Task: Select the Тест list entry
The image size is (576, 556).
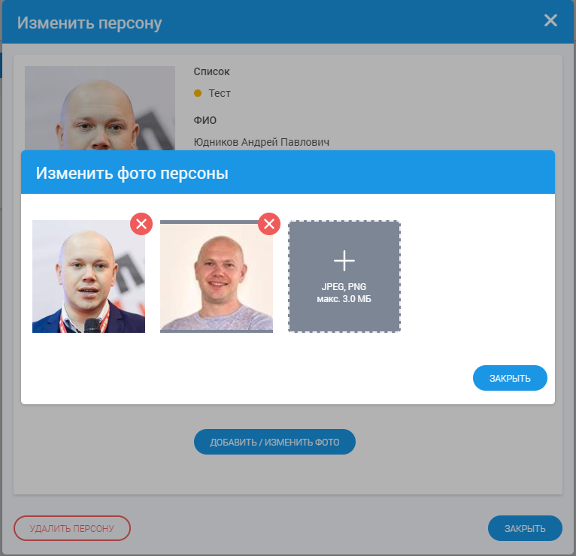Action: pyautogui.click(x=220, y=93)
